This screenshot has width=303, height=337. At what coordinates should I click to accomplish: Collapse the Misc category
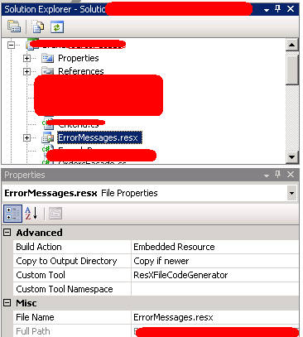coord(7,303)
